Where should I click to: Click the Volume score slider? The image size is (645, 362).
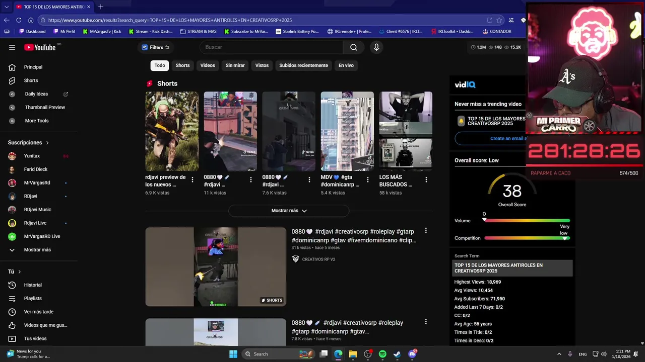point(527,220)
